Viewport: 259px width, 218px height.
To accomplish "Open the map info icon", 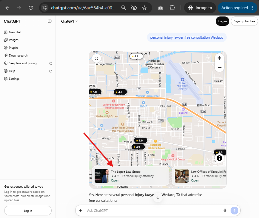I will [219, 158].
